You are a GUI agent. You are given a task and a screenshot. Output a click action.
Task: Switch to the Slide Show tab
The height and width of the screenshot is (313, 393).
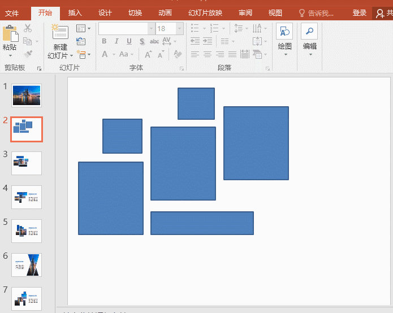click(x=205, y=13)
